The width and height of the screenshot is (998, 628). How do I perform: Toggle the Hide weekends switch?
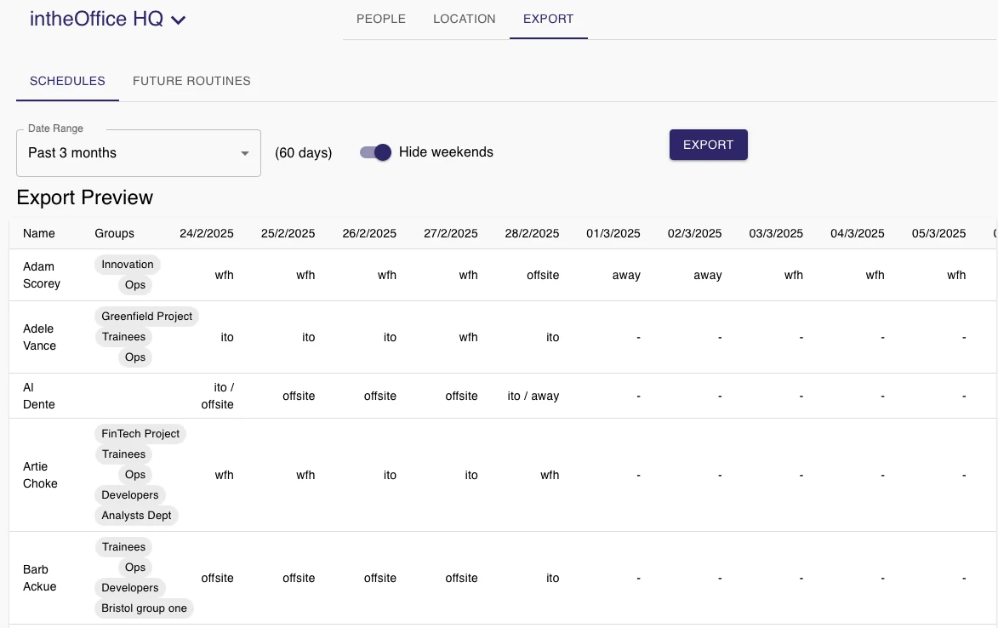[375, 152]
